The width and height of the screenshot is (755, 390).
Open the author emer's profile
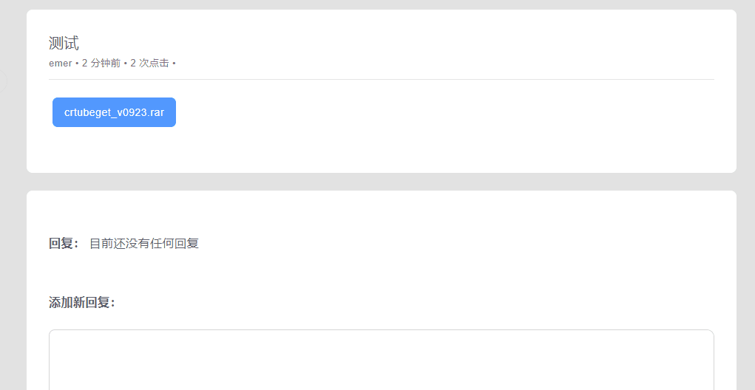[x=60, y=64]
